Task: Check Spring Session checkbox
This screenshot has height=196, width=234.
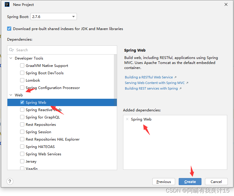Action: tap(22, 132)
